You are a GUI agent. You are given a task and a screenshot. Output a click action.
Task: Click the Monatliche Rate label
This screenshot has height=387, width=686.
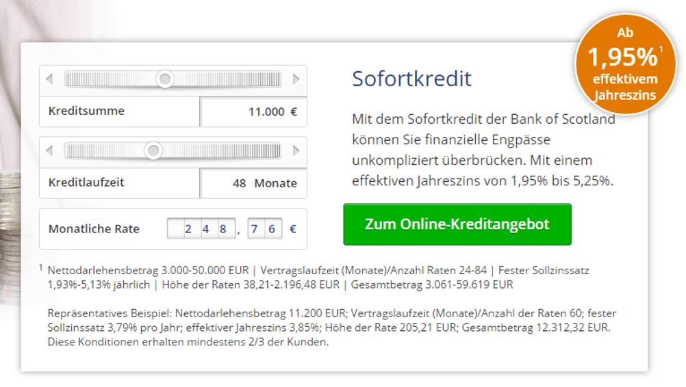pos(94,229)
